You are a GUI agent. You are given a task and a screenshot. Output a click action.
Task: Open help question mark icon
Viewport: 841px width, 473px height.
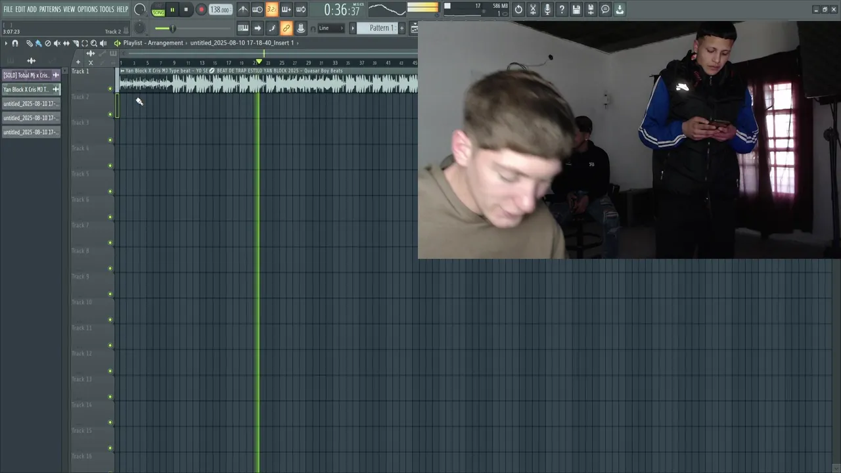[562, 9]
